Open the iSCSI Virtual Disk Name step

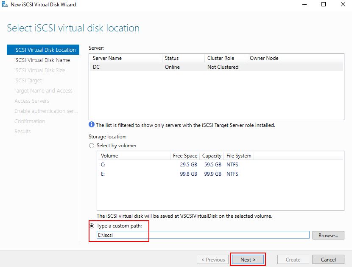click(42, 60)
